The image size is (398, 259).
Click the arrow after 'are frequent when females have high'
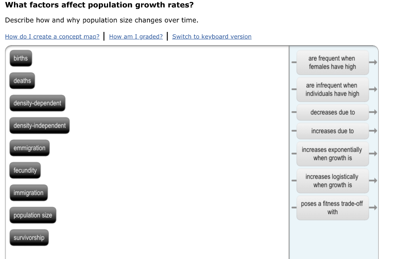click(x=374, y=62)
